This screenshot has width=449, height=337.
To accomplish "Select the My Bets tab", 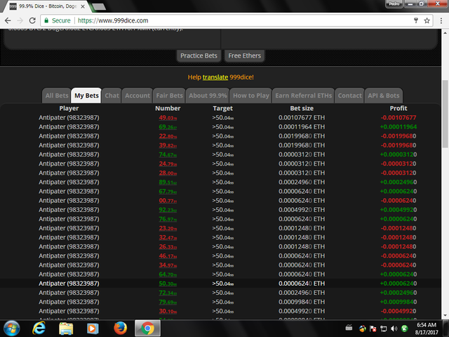I will [86, 95].
